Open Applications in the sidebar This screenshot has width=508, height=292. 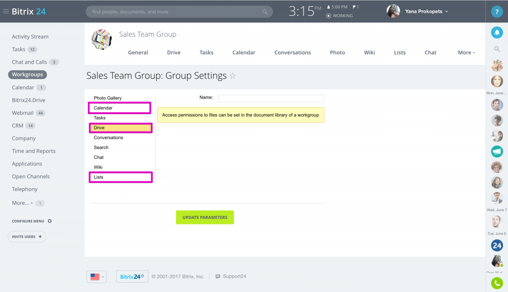27,164
